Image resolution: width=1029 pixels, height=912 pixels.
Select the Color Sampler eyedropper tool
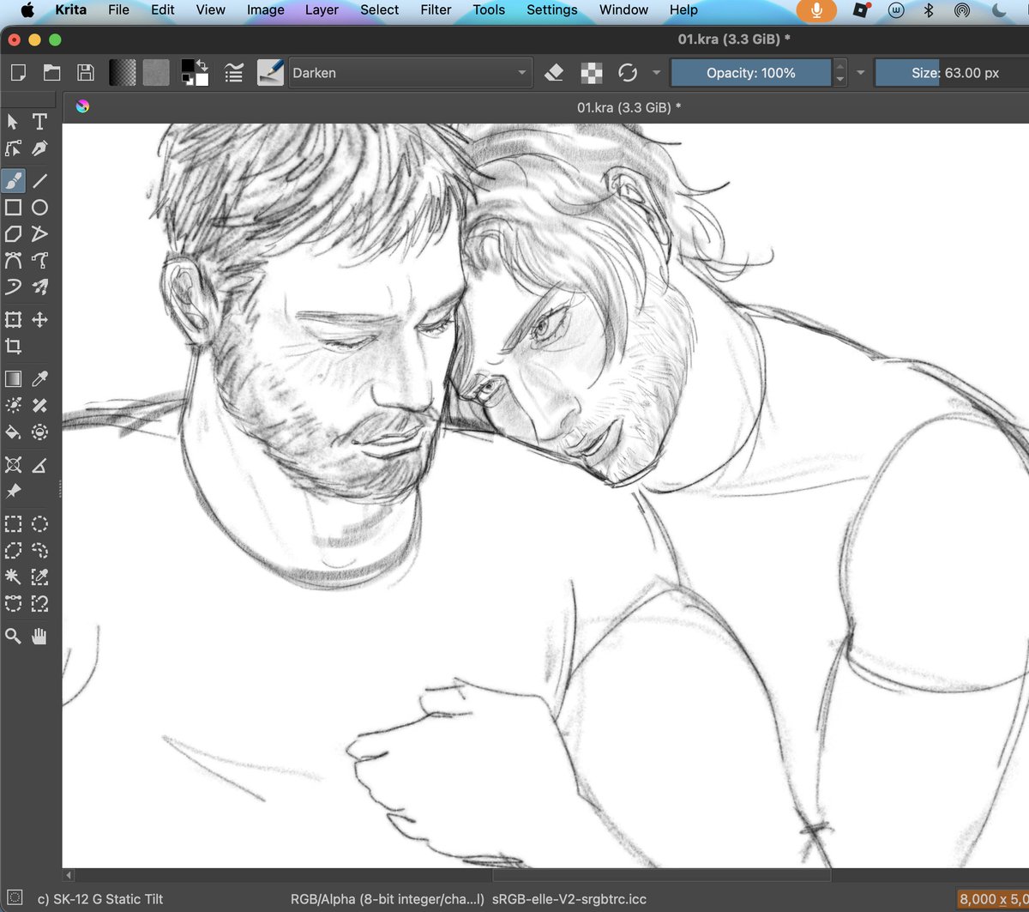[x=39, y=379]
